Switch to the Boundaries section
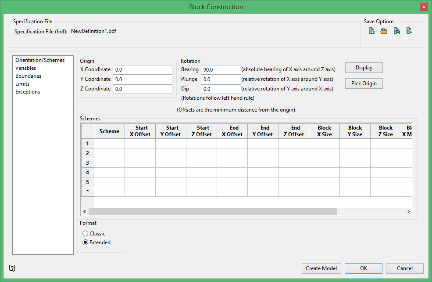Screen dimensions: 432x282 (x=28, y=76)
